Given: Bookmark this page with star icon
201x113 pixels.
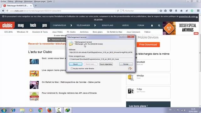Looking at the screenshot, I should [161, 11].
